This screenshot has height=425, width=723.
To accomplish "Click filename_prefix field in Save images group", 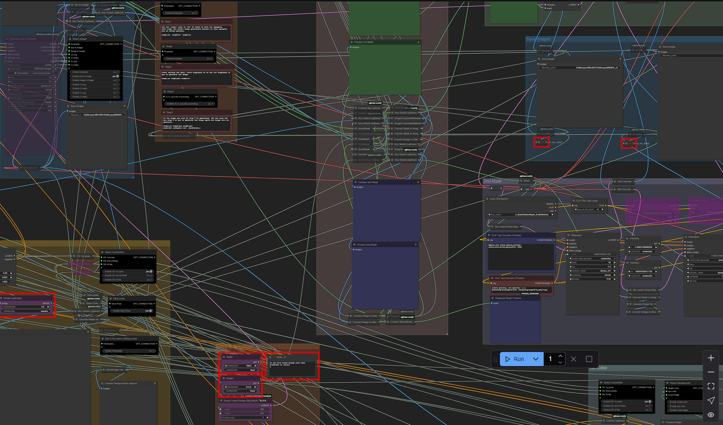I will point(579,68).
